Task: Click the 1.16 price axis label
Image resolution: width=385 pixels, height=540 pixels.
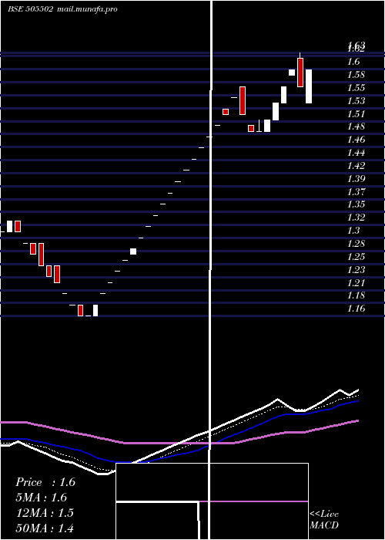Action: click(356, 309)
